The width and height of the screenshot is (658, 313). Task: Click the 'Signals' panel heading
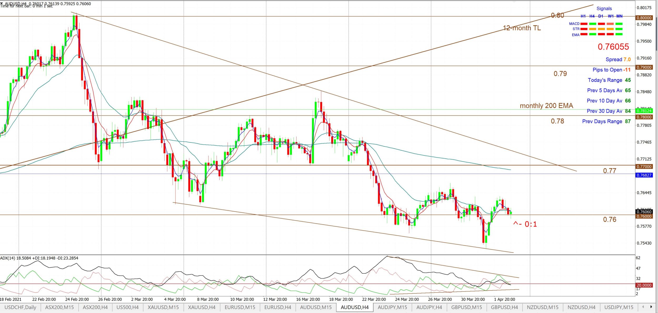(x=604, y=8)
